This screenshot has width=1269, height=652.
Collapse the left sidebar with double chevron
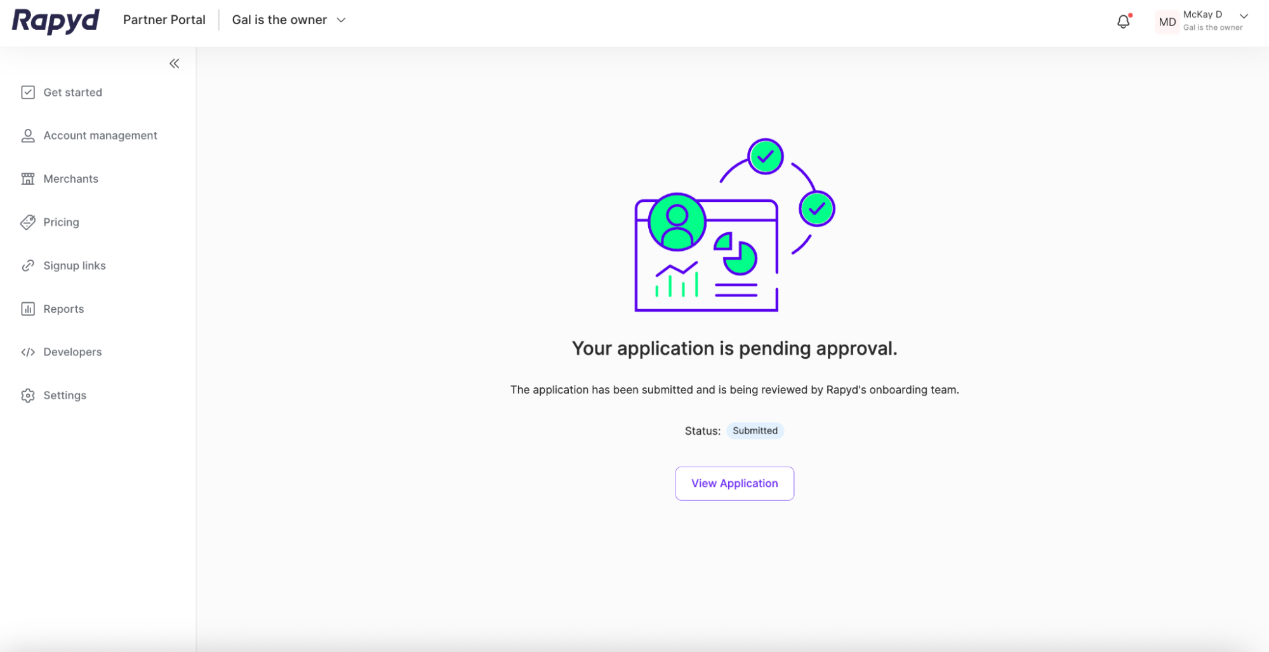pos(174,63)
